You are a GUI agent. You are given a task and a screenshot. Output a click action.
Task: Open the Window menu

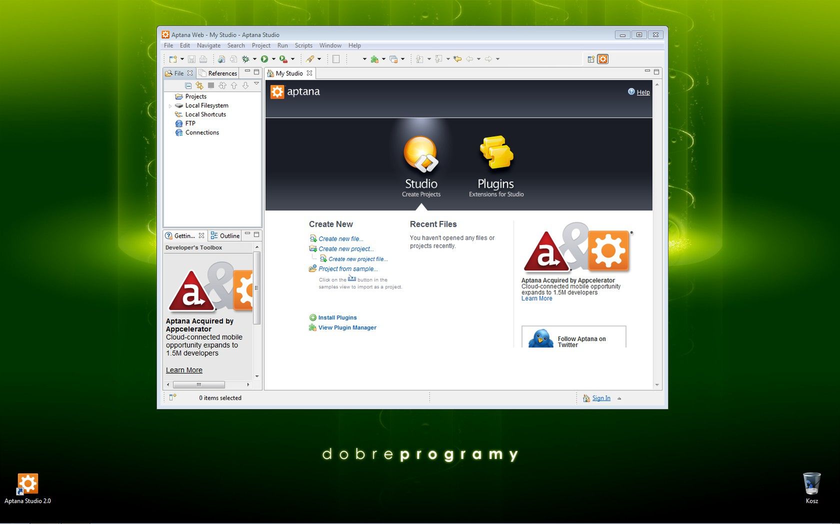330,45
